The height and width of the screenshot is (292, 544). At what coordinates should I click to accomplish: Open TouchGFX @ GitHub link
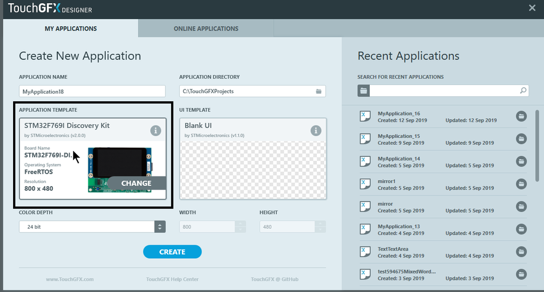[275, 279]
